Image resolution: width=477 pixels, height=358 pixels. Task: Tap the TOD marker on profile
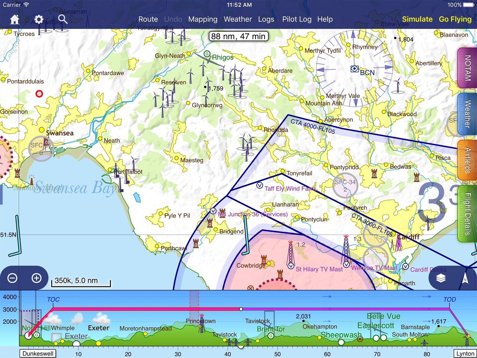tap(450, 300)
